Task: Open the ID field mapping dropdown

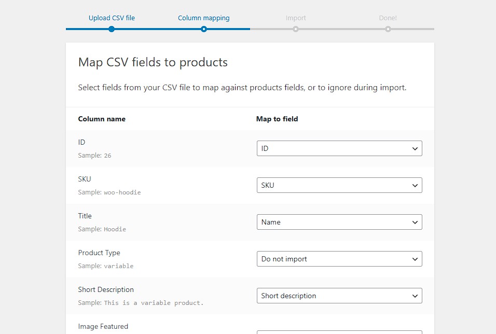Action: [x=339, y=148]
